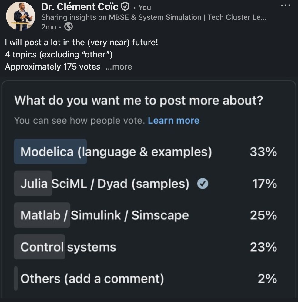
Task: Choose the Others (add a comment) option
Action: 92,279
